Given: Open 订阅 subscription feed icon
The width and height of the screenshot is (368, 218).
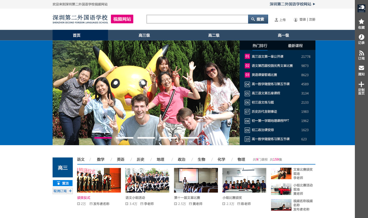Looking at the screenshot, I should point(361,53).
